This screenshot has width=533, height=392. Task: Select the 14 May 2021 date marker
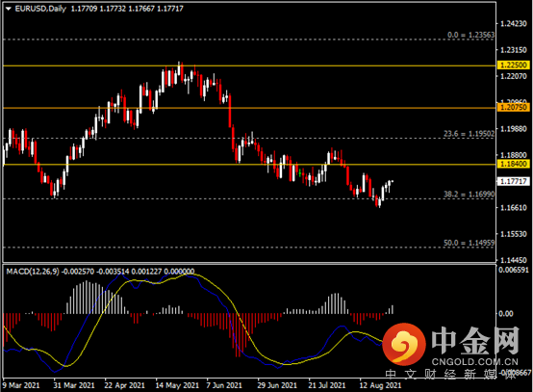click(177, 385)
